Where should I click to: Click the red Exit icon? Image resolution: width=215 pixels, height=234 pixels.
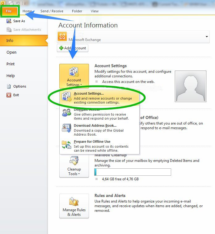(9, 95)
